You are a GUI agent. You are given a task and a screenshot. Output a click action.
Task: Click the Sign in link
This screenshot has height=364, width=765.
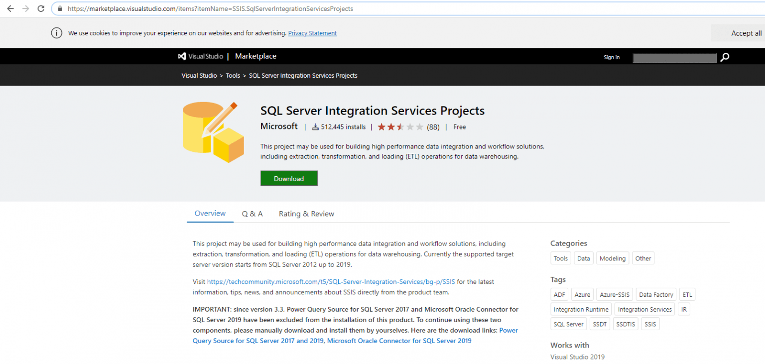[612, 57]
